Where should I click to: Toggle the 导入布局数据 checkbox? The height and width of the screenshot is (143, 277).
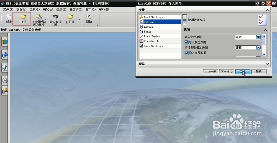[x=186, y=53]
